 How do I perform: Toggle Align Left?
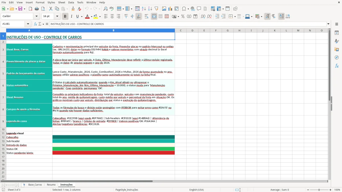coord(106,16)
